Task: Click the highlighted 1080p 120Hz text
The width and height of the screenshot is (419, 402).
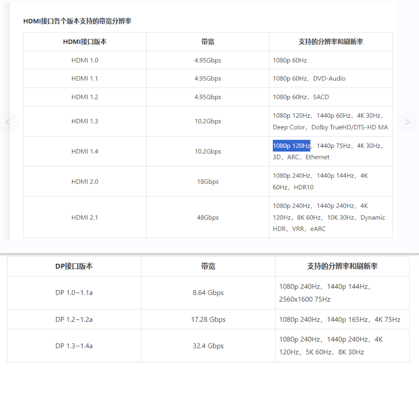Action: click(291, 146)
